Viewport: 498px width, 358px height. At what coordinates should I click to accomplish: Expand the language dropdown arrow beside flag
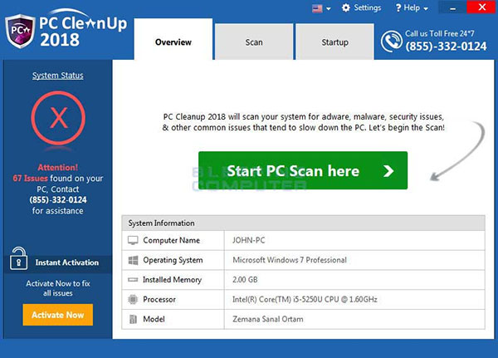(x=328, y=9)
